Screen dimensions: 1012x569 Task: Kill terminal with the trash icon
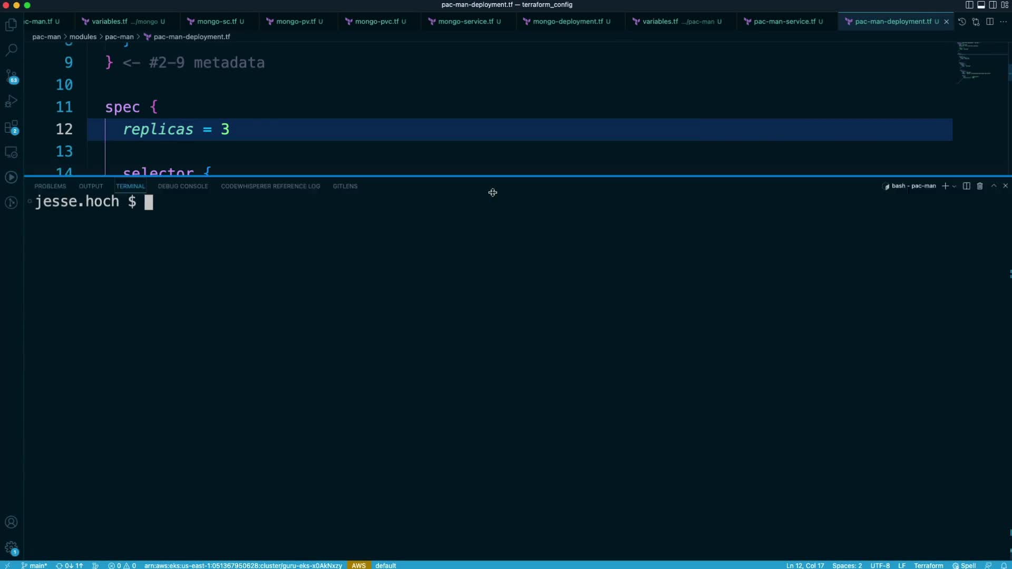click(980, 186)
